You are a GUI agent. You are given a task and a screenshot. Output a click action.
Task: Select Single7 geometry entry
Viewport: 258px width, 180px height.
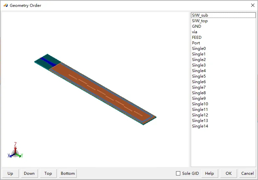click(223, 87)
